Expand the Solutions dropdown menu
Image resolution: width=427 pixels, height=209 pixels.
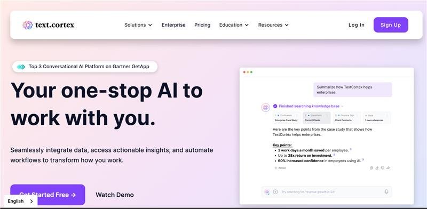pyautogui.click(x=138, y=25)
